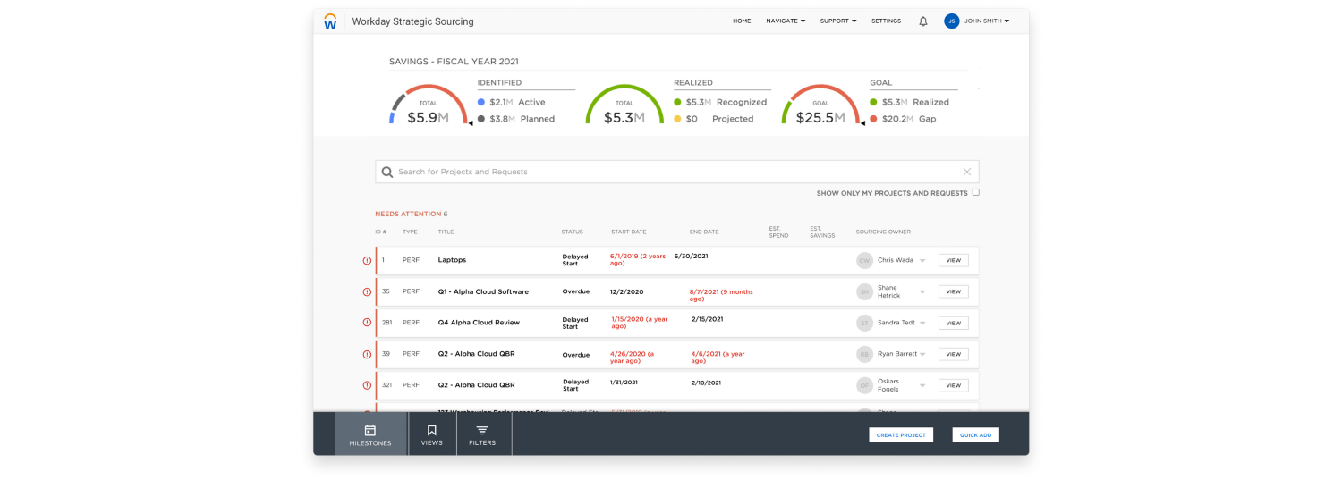Viewport: 1342px width, 480px height.
Task: Click the Filters icon
Action: 482,430
